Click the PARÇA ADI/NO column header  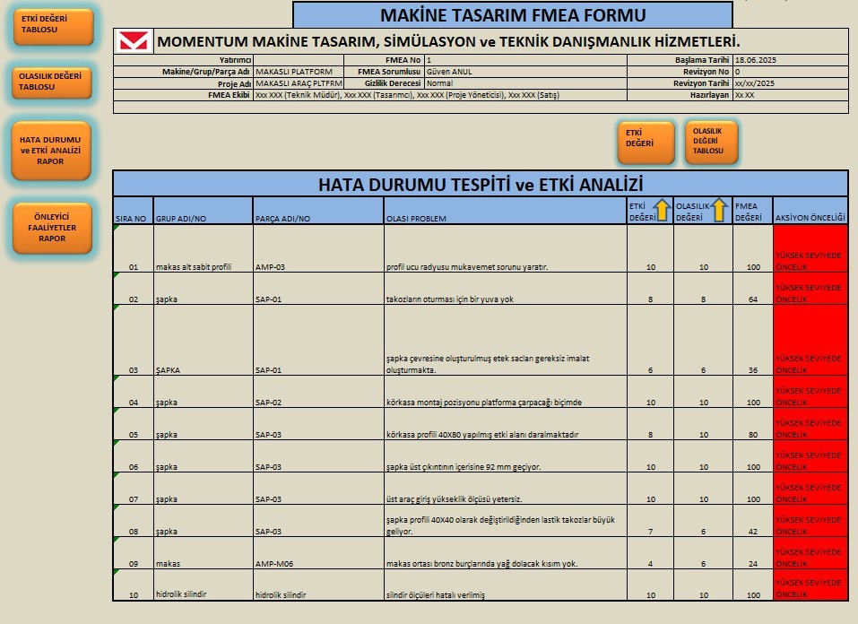pos(318,211)
